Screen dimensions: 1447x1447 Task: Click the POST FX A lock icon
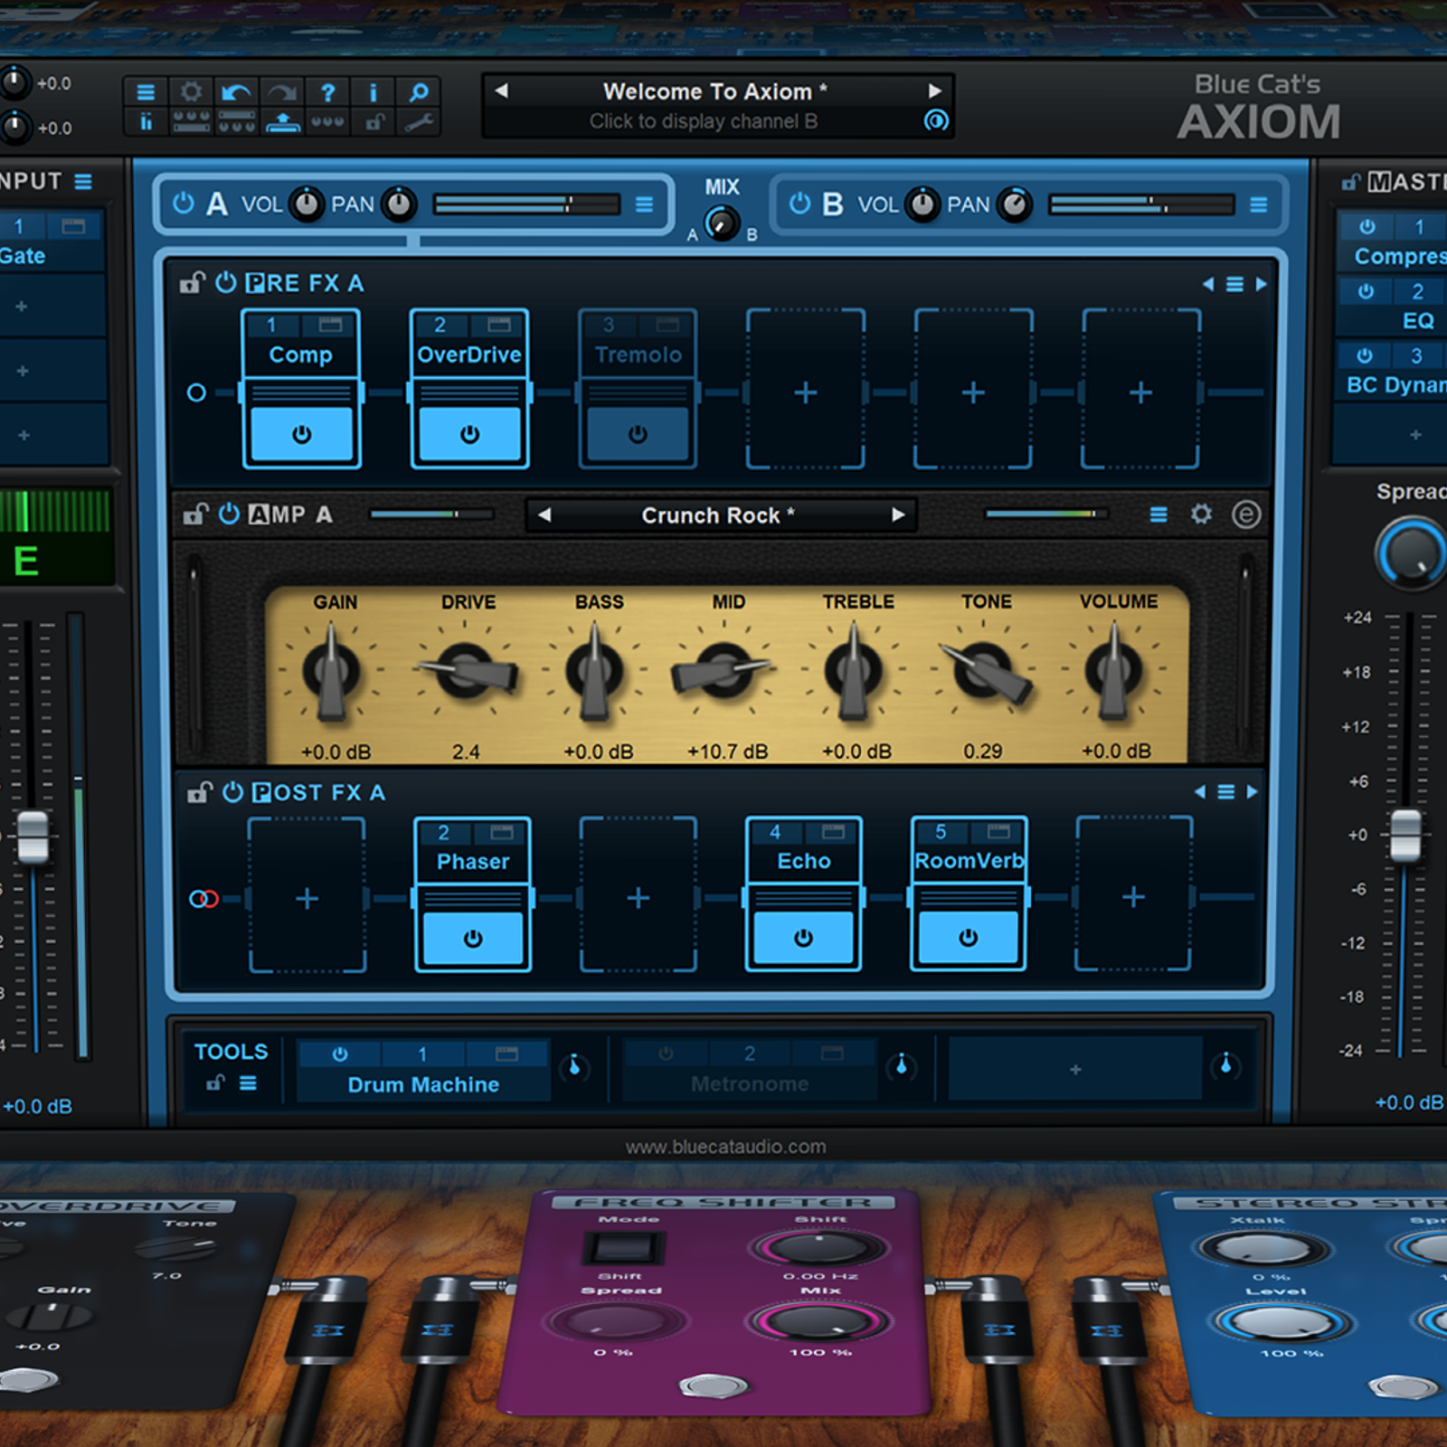199,792
